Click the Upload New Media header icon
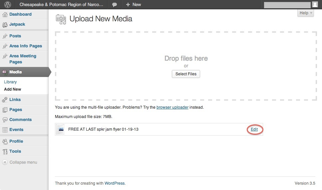The image size is (322, 190). point(61,19)
